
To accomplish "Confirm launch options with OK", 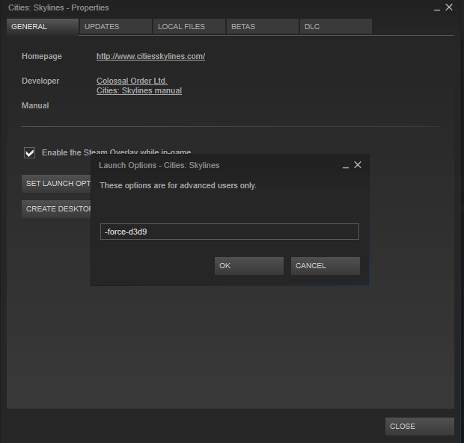I will tap(249, 266).
